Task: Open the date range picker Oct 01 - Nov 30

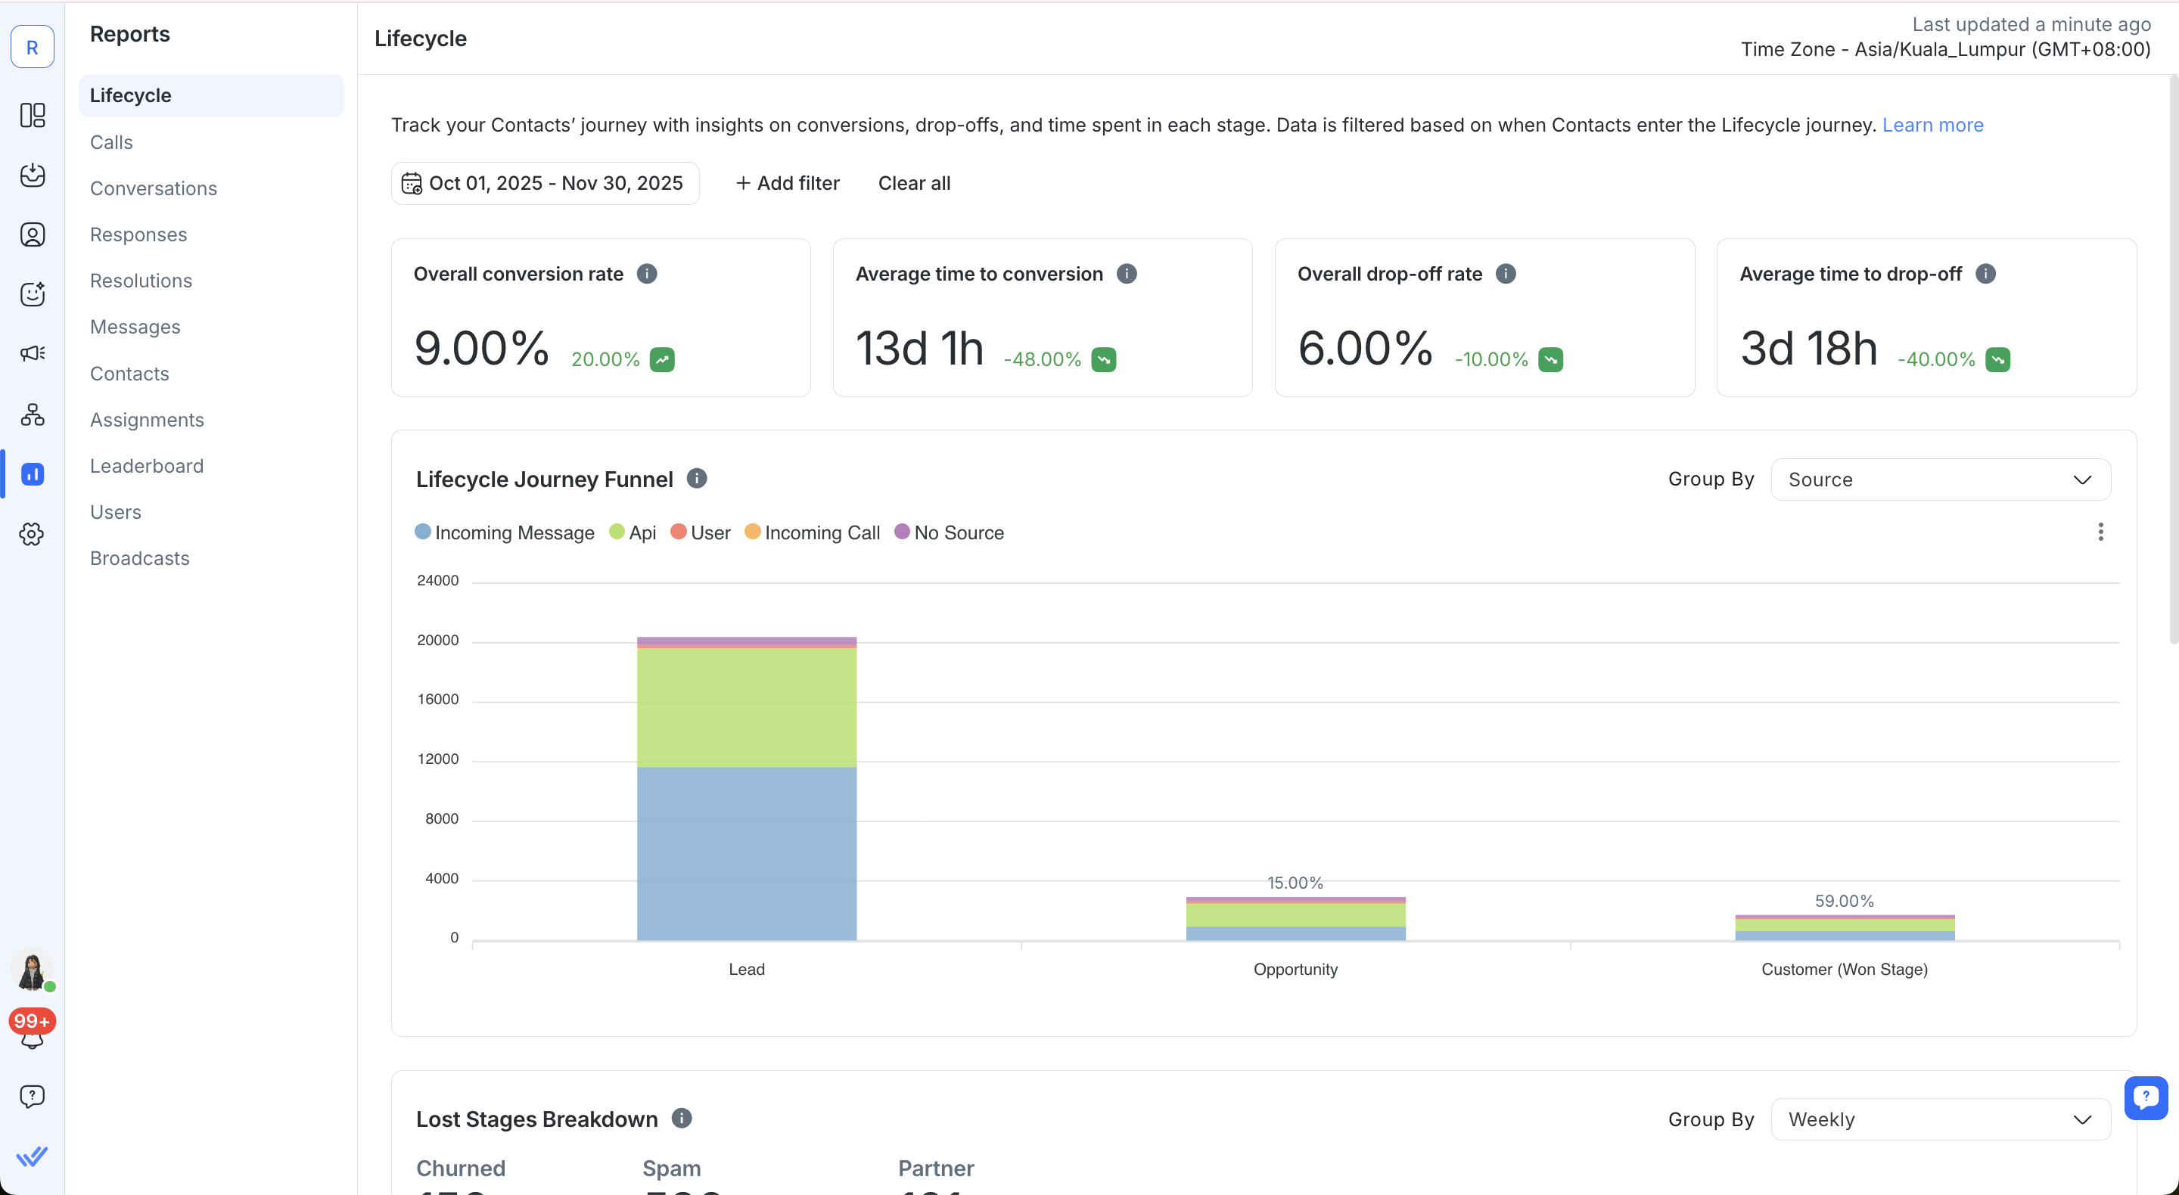Action: coord(545,183)
